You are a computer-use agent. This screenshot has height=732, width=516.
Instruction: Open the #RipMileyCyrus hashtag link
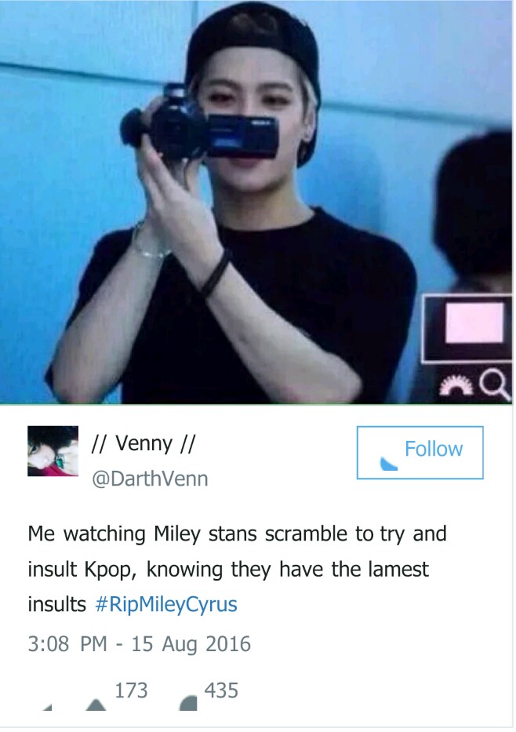click(x=166, y=604)
